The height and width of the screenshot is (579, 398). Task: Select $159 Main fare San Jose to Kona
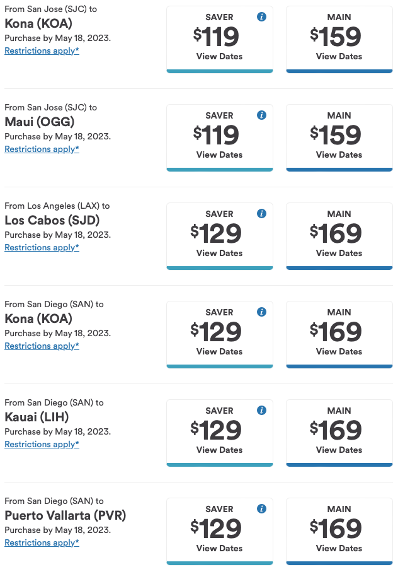pyautogui.click(x=339, y=39)
